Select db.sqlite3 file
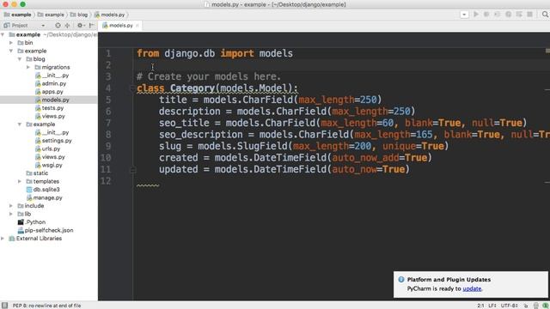 (x=43, y=190)
